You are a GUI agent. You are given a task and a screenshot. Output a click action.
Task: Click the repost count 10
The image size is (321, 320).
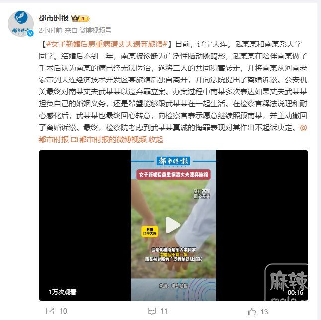pos(63,311)
